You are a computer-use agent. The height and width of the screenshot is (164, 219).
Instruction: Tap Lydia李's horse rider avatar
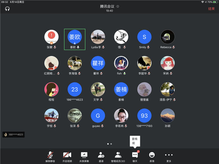pos(98,37)
